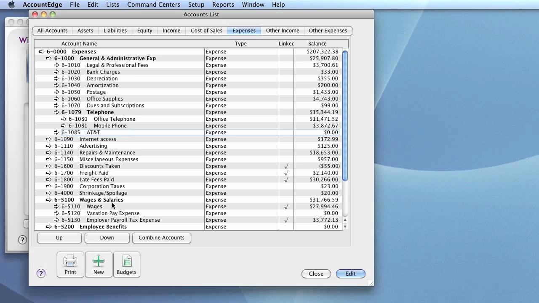Open the Lists menu

click(x=112, y=5)
